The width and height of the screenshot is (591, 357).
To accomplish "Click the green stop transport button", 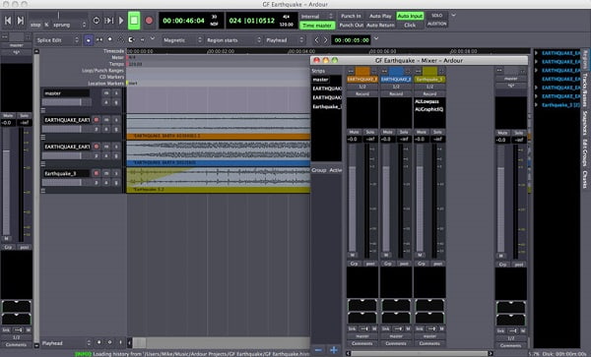I will (x=134, y=21).
